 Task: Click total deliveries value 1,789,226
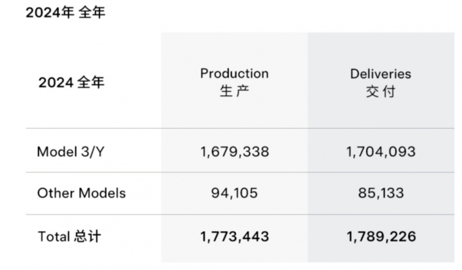pos(381,237)
